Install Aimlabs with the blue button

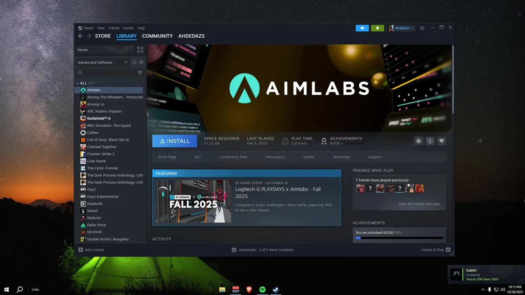point(175,141)
